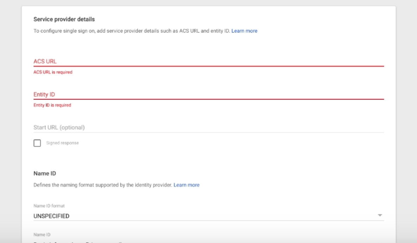
Task: Click the Signed response label text
Action: [x=62, y=143]
